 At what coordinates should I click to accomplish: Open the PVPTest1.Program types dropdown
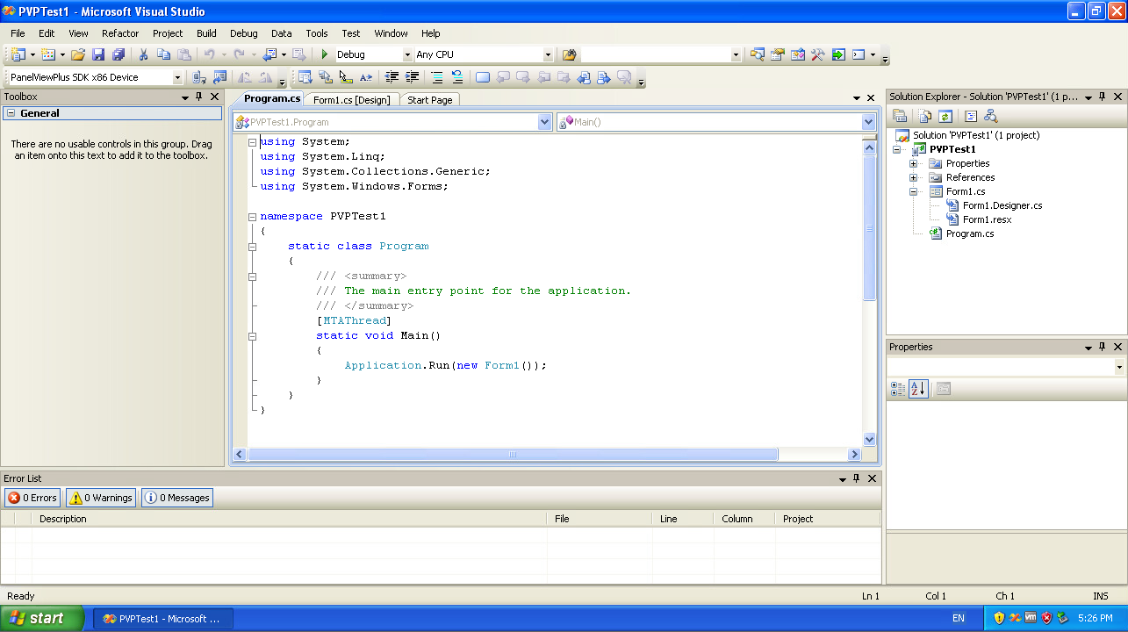pyautogui.click(x=544, y=122)
